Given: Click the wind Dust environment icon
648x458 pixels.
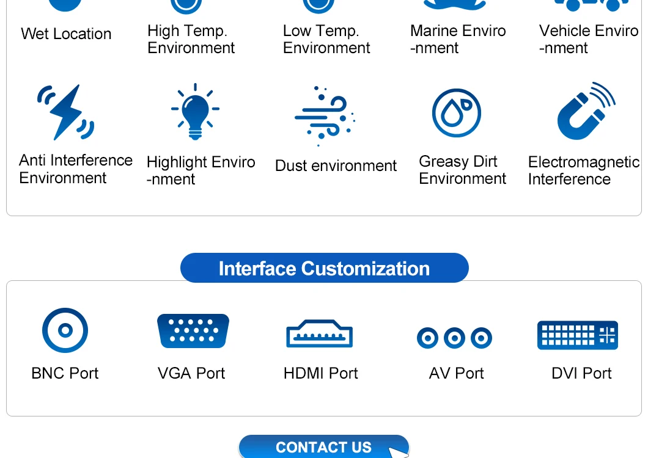Looking at the screenshot, I should point(324,115).
